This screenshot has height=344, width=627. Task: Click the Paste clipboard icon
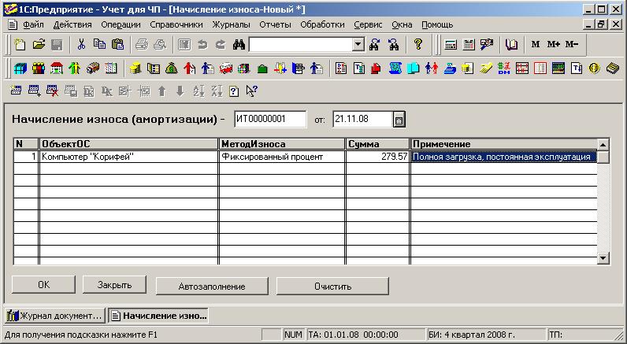click(117, 45)
